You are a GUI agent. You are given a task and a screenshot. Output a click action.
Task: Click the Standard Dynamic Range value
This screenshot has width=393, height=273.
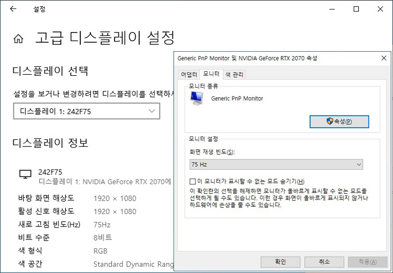(134, 264)
